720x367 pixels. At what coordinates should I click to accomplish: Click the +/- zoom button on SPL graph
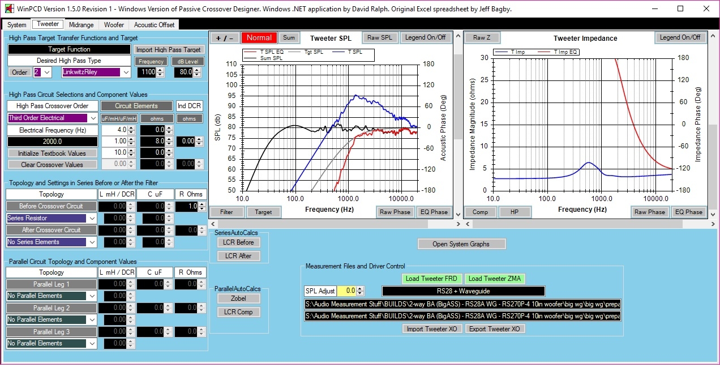[x=225, y=38]
